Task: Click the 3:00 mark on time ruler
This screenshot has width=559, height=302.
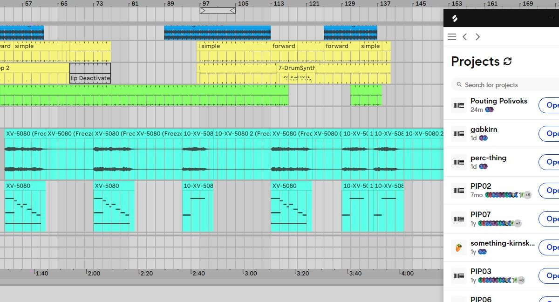Action: click(x=251, y=274)
